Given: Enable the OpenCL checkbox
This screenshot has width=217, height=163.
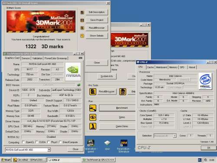Looking at the screenshot, I should pyautogui.click(x=23, y=142).
